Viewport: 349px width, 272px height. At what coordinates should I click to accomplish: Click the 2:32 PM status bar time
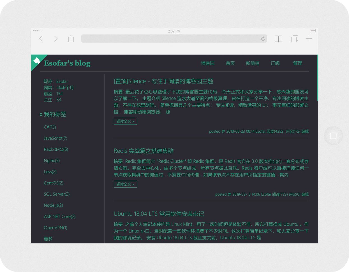point(174,31)
